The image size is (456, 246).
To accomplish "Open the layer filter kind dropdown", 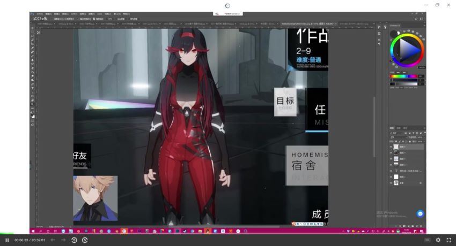I will (396, 133).
